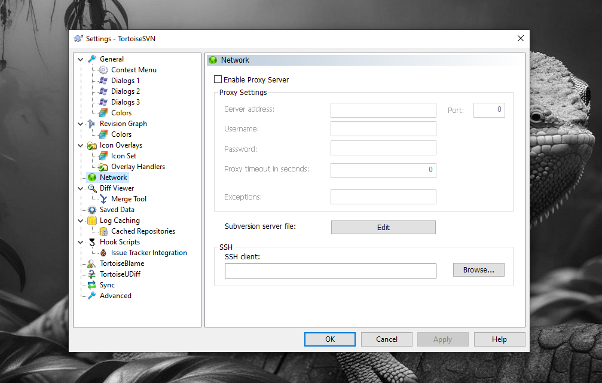Collapse the General tree node
The height and width of the screenshot is (383, 602).
click(x=81, y=59)
